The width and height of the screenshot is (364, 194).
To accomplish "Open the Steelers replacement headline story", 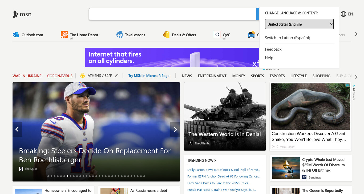I will coord(95,155).
